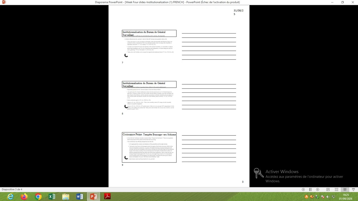This screenshot has height=201, width=358.
Task: Start Slide Show view icon
Action: click(x=353, y=190)
